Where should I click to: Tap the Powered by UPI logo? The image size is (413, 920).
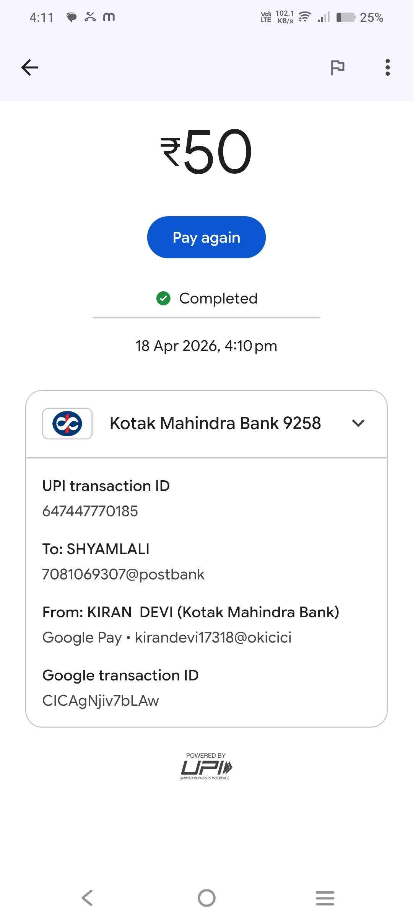(206, 766)
